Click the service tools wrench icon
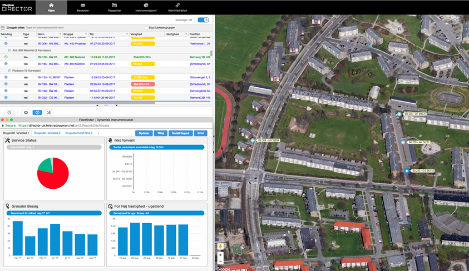This screenshot has height=271, width=469. click(49, 113)
